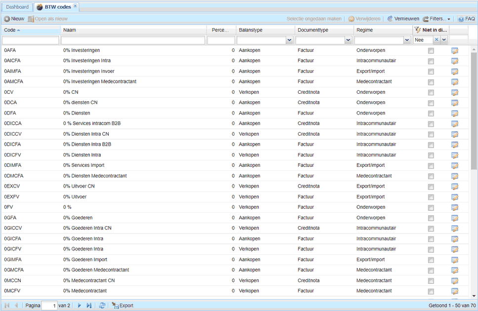This screenshot has height=311, width=478.
Task: Open edit icon for the 0MCFV row
Action: click(455, 291)
